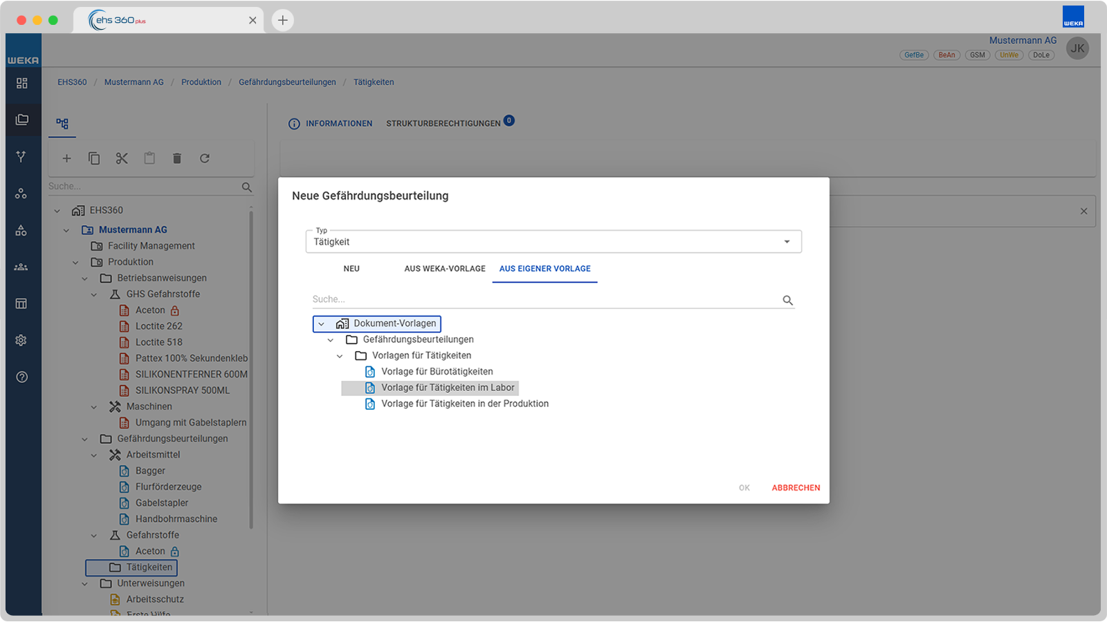Viewport: 1107px width, 622px height.
Task: Open settings gear in left sidebar
Action: pos(21,340)
